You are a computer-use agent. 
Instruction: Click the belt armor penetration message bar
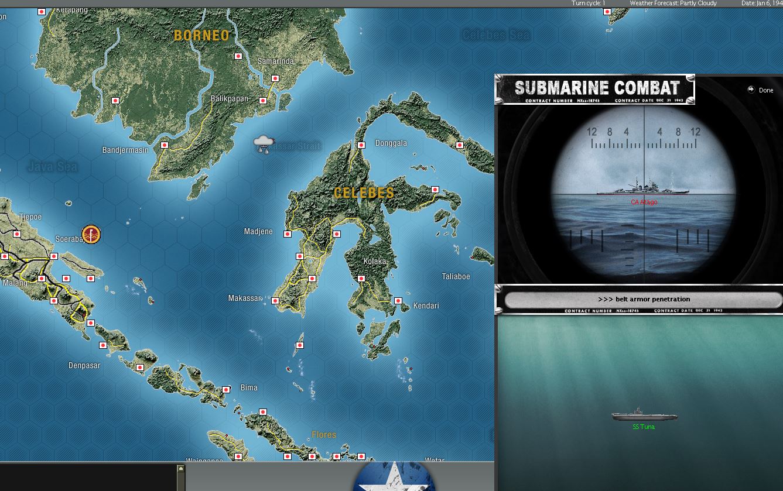coord(644,300)
